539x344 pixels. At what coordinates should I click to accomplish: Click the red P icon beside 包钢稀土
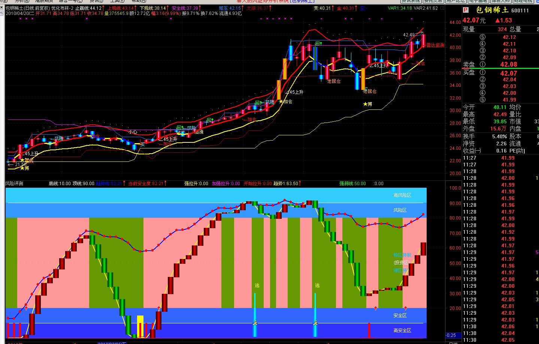tap(466, 10)
